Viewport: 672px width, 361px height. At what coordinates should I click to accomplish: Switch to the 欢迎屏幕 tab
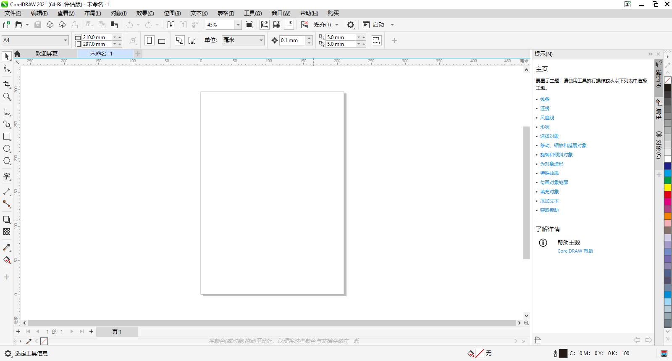[46, 53]
